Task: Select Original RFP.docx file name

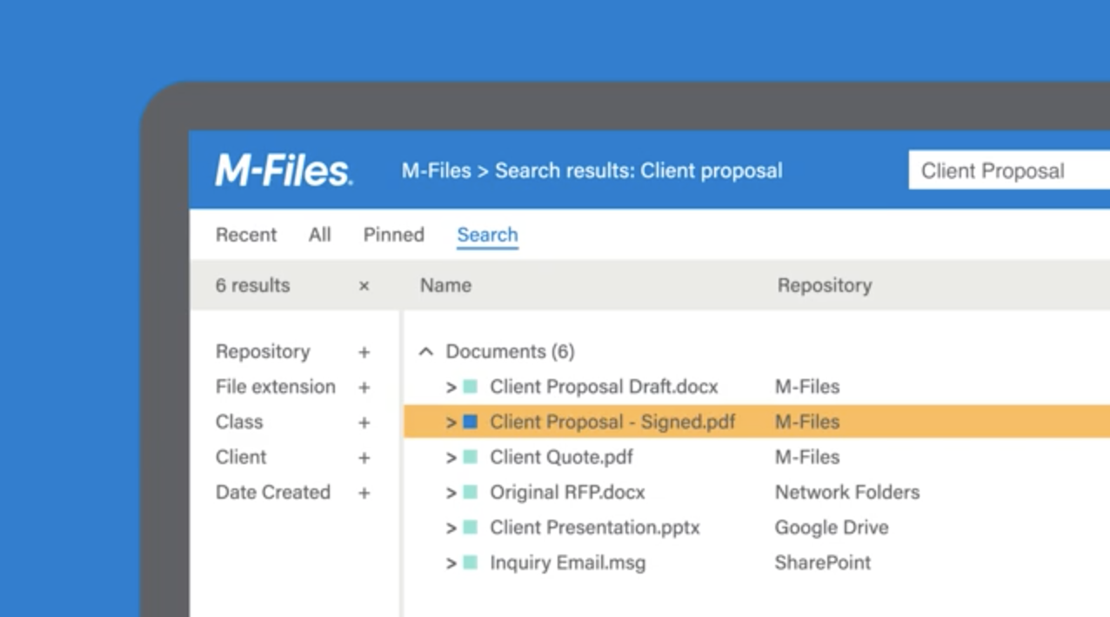Action: [567, 492]
